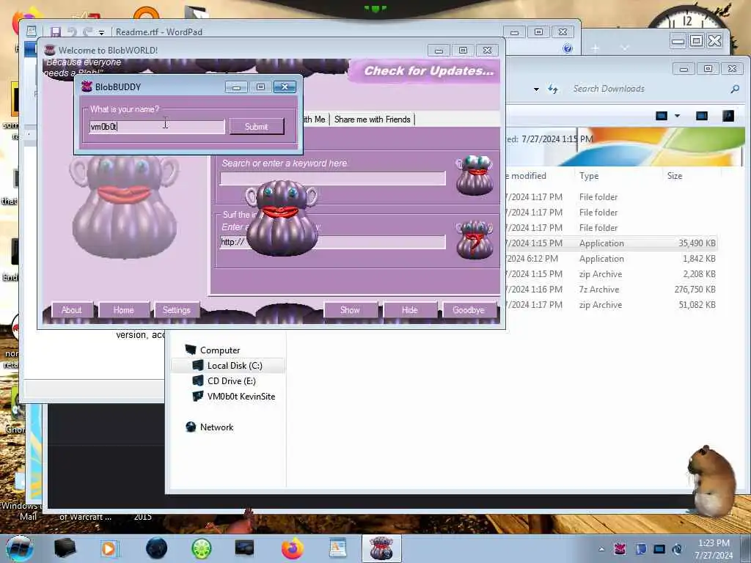Click the change view icon in Explorer
751x563 pixels.
662,116
